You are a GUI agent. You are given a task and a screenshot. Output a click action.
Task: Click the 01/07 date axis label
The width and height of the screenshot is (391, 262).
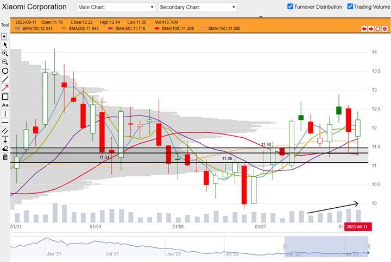pos(260,227)
